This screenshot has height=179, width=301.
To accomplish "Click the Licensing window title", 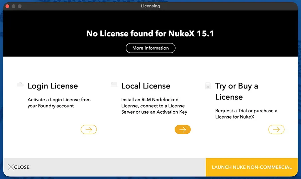I will (150, 6).
